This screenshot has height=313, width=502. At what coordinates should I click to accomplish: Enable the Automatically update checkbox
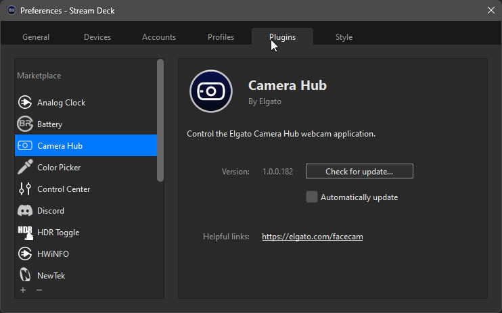click(x=311, y=197)
